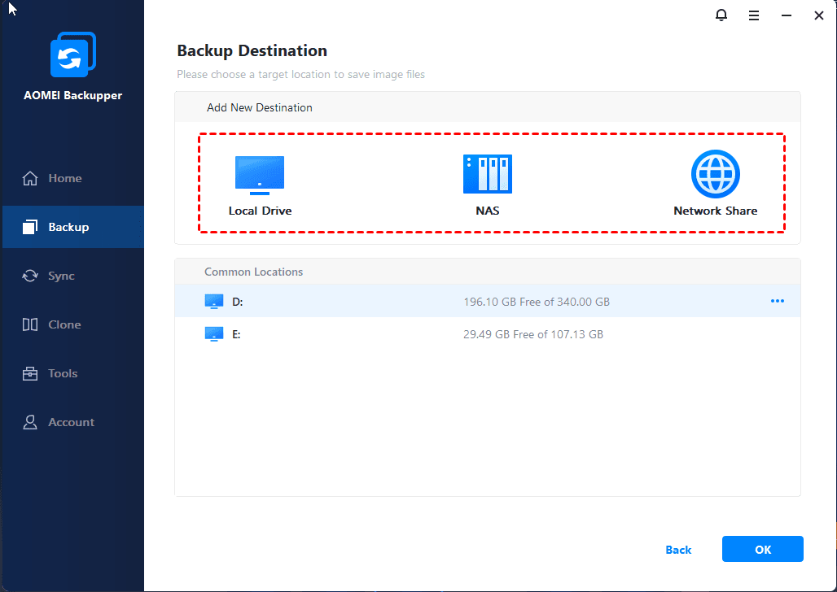
Task: Click the Back link
Action: (678, 550)
